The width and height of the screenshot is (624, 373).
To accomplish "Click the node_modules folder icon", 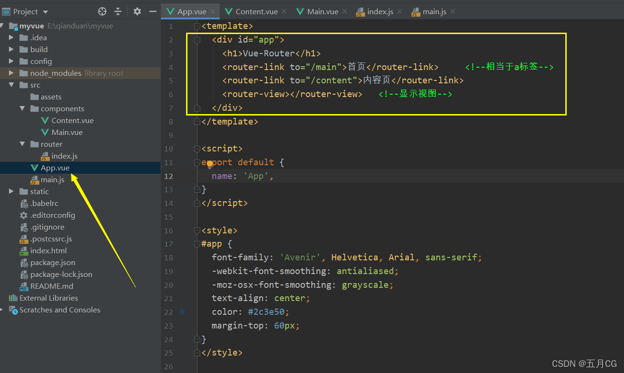I will point(23,73).
